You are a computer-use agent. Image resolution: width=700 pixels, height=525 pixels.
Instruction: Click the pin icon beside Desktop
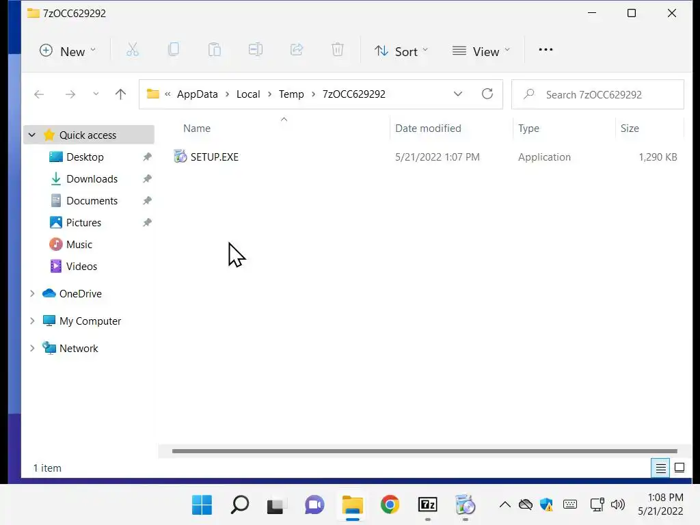tap(147, 157)
